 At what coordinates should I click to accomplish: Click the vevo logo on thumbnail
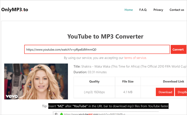pos(12,96)
